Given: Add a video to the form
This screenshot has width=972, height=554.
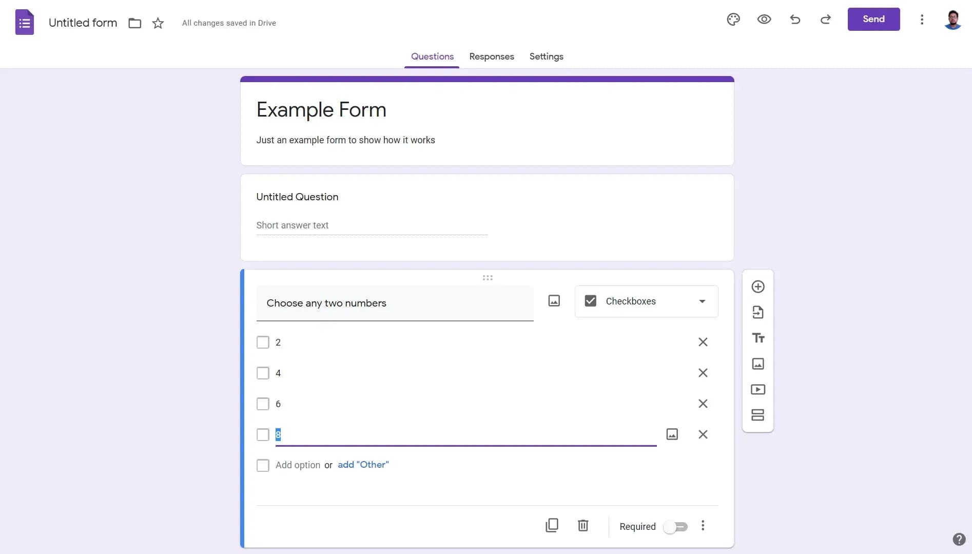Looking at the screenshot, I should [x=758, y=389].
